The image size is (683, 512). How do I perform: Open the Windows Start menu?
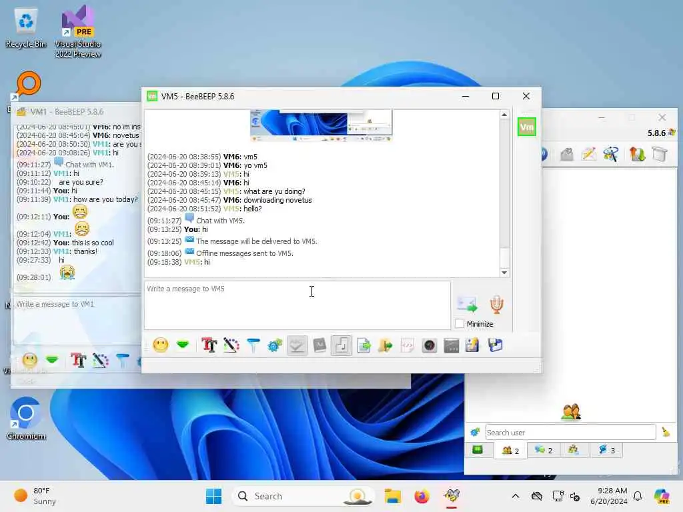coord(214,496)
